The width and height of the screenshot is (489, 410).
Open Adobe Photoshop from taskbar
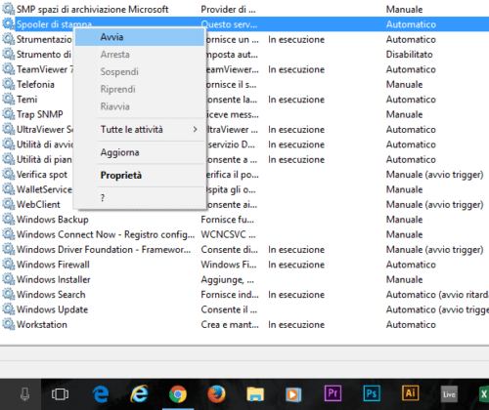pos(372,393)
